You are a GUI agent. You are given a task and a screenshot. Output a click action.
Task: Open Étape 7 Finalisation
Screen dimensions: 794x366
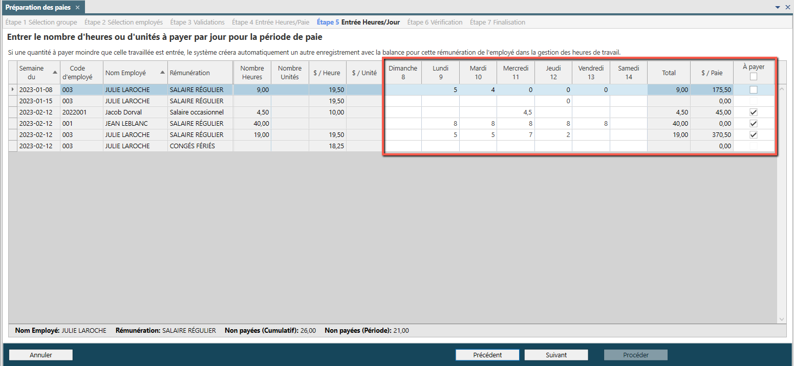coord(498,22)
